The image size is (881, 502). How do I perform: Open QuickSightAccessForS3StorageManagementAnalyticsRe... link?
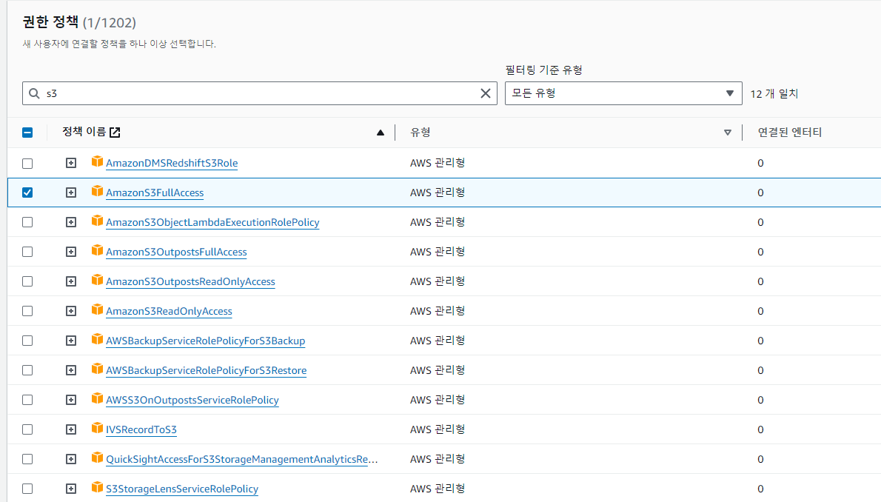click(x=241, y=459)
